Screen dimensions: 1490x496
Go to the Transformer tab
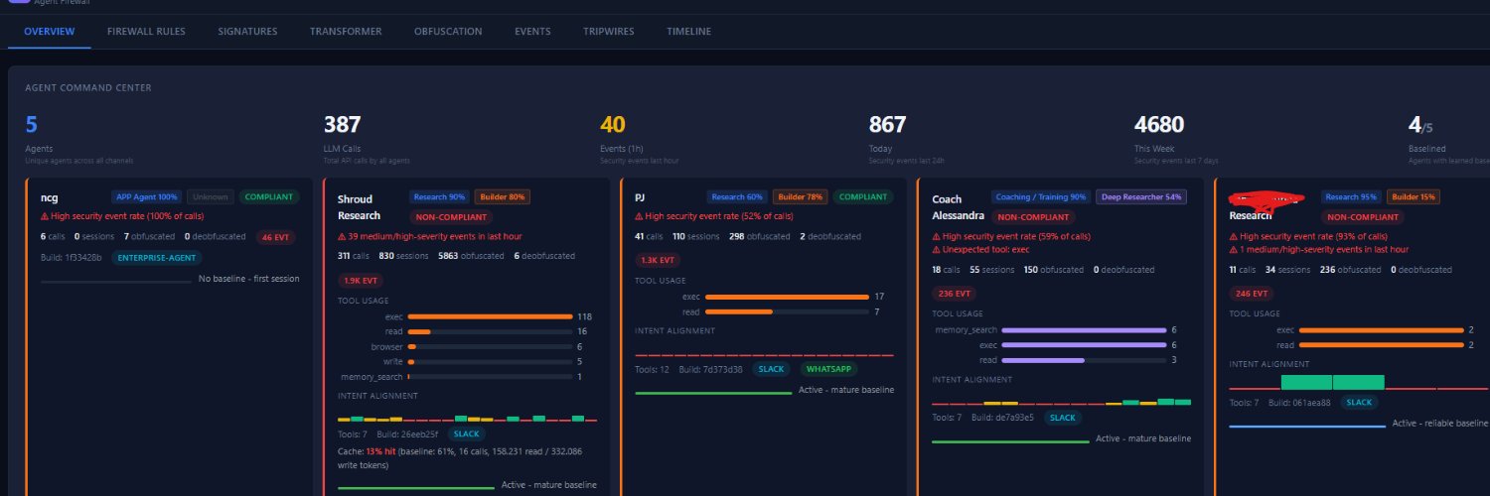click(x=346, y=32)
